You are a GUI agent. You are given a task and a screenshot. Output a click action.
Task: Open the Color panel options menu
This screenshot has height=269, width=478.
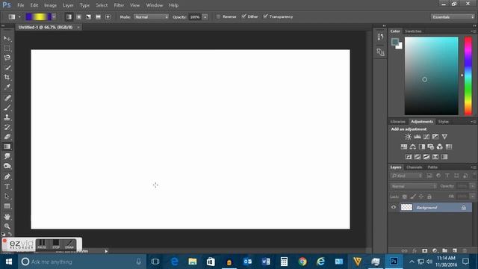[474, 31]
